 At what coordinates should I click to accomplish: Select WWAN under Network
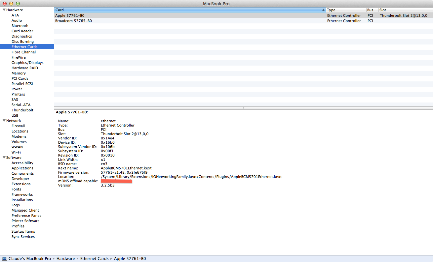click(x=17, y=147)
